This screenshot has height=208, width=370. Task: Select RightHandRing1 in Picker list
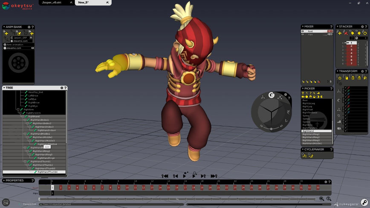317,134
